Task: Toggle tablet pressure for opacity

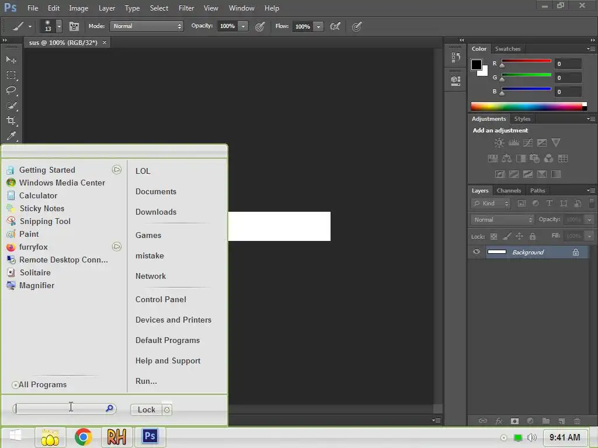Action: click(x=260, y=26)
